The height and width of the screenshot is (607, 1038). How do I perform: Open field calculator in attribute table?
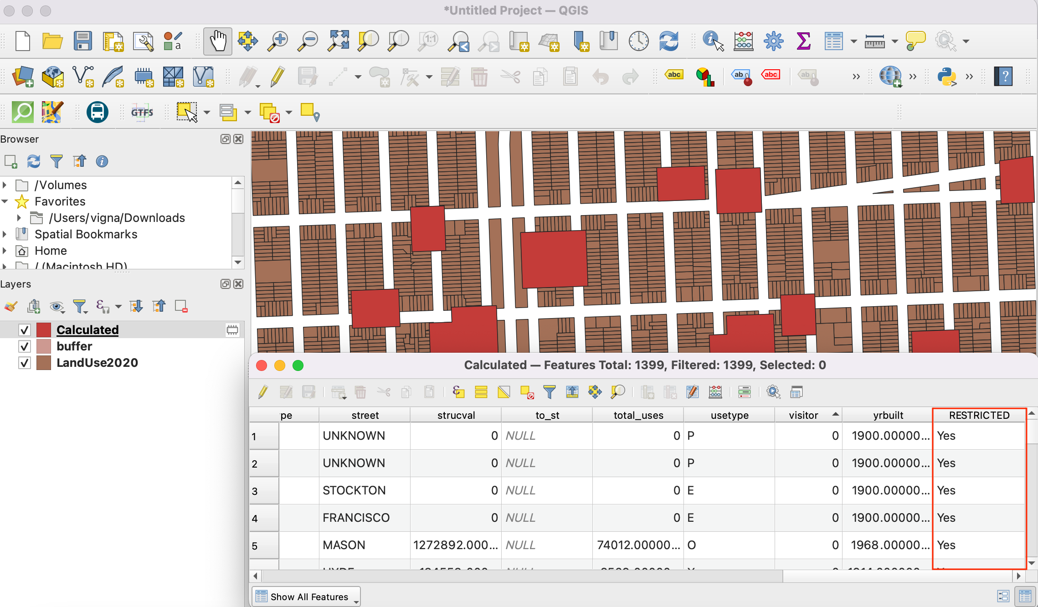[x=715, y=392]
